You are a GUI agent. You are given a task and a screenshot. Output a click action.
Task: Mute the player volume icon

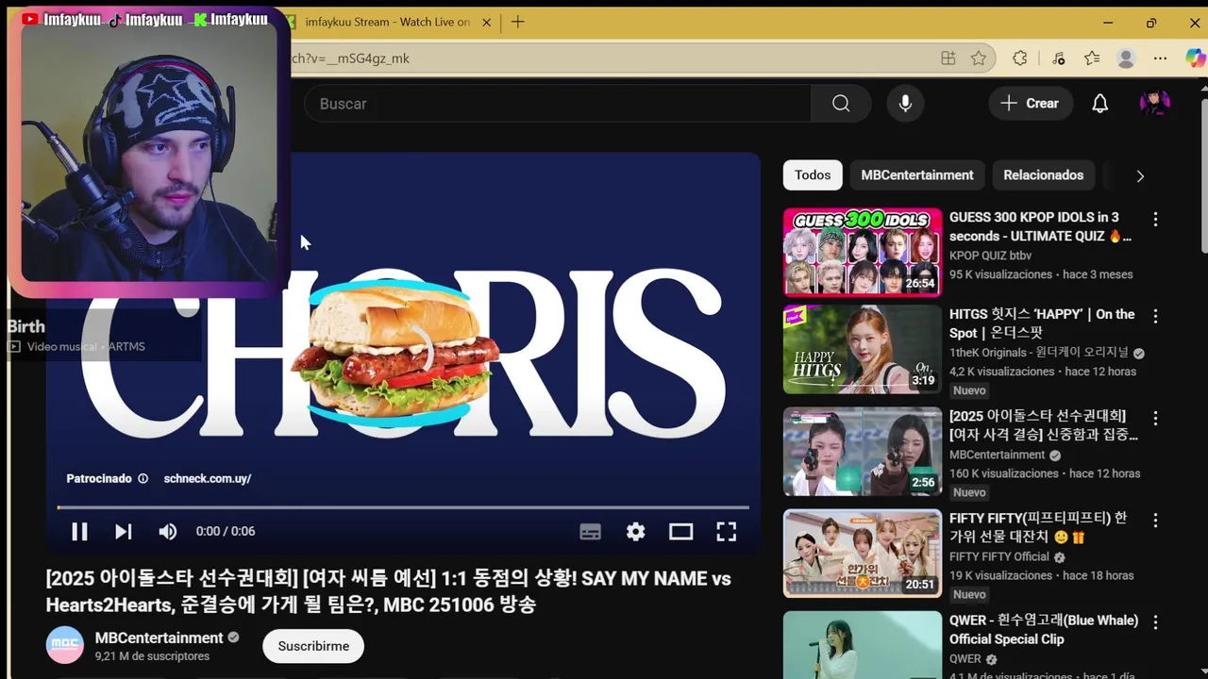pyautogui.click(x=168, y=532)
